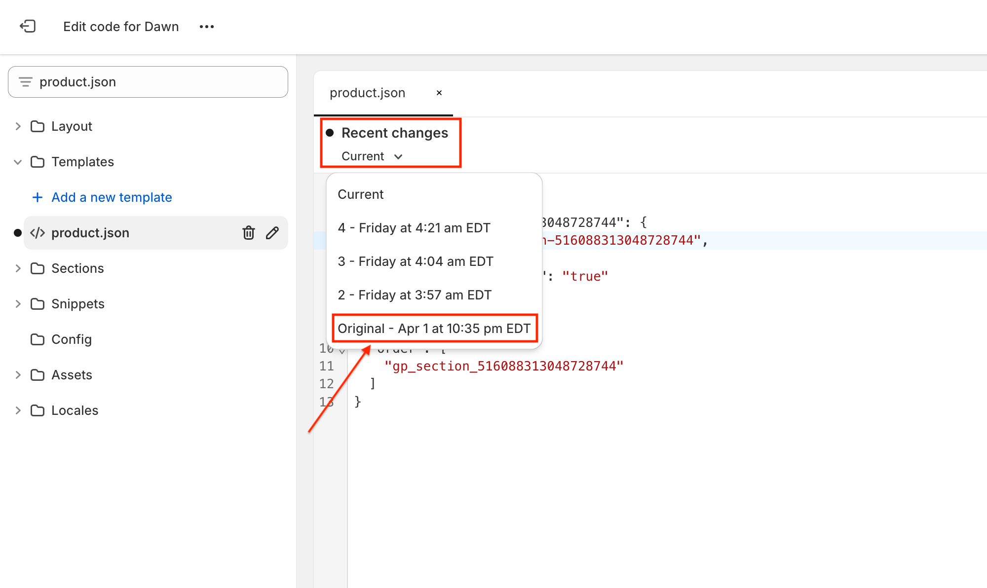
Task: Choose version 3 - Friday at 4:04 am
Action: (416, 261)
